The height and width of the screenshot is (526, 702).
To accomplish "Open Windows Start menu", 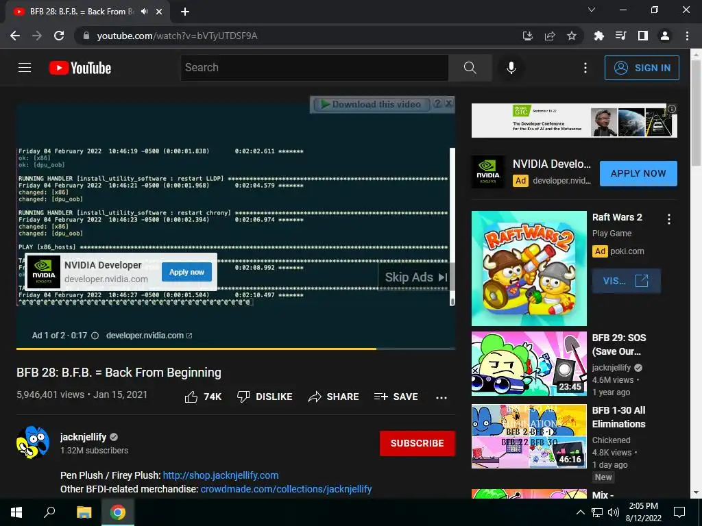I will tap(16, 512).
